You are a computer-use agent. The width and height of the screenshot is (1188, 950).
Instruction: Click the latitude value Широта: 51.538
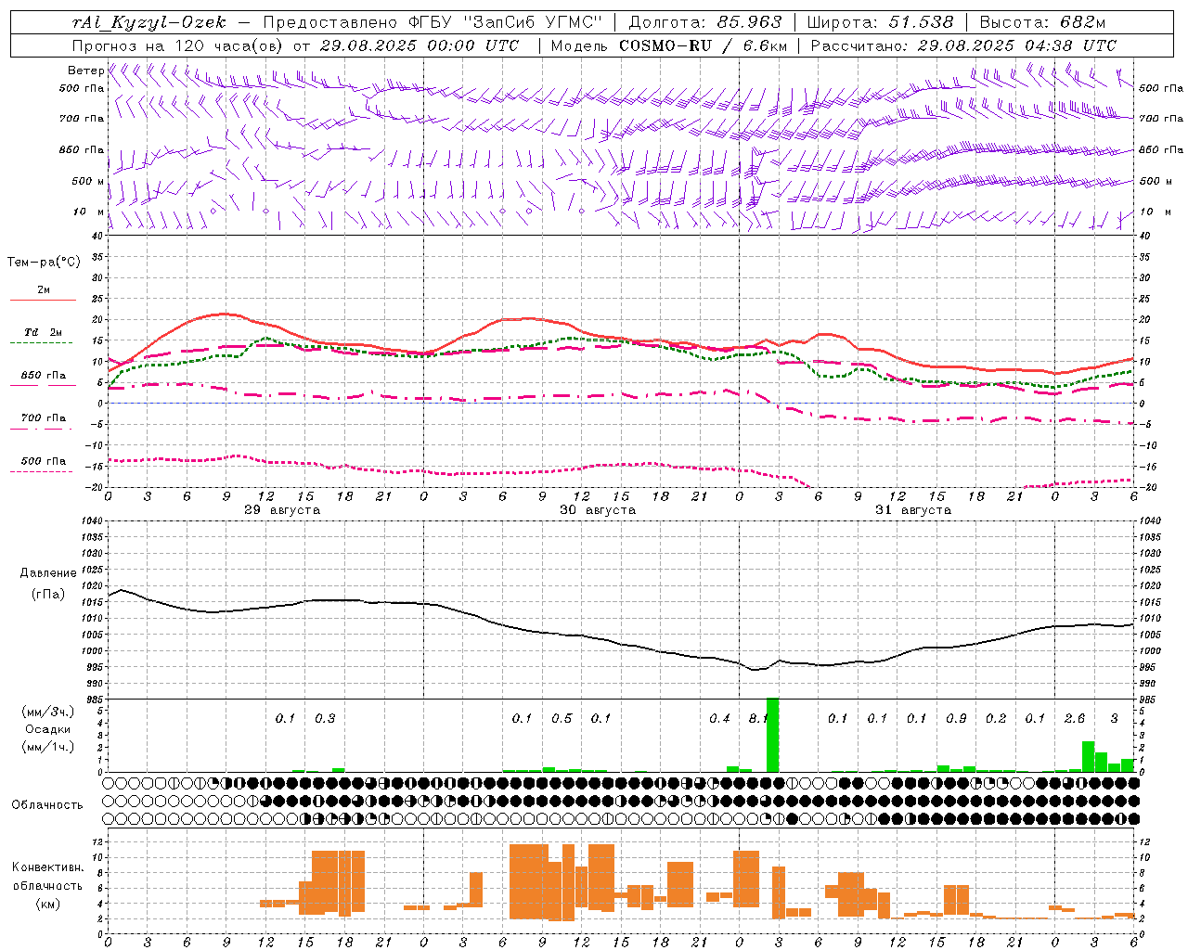pos(880,22)
